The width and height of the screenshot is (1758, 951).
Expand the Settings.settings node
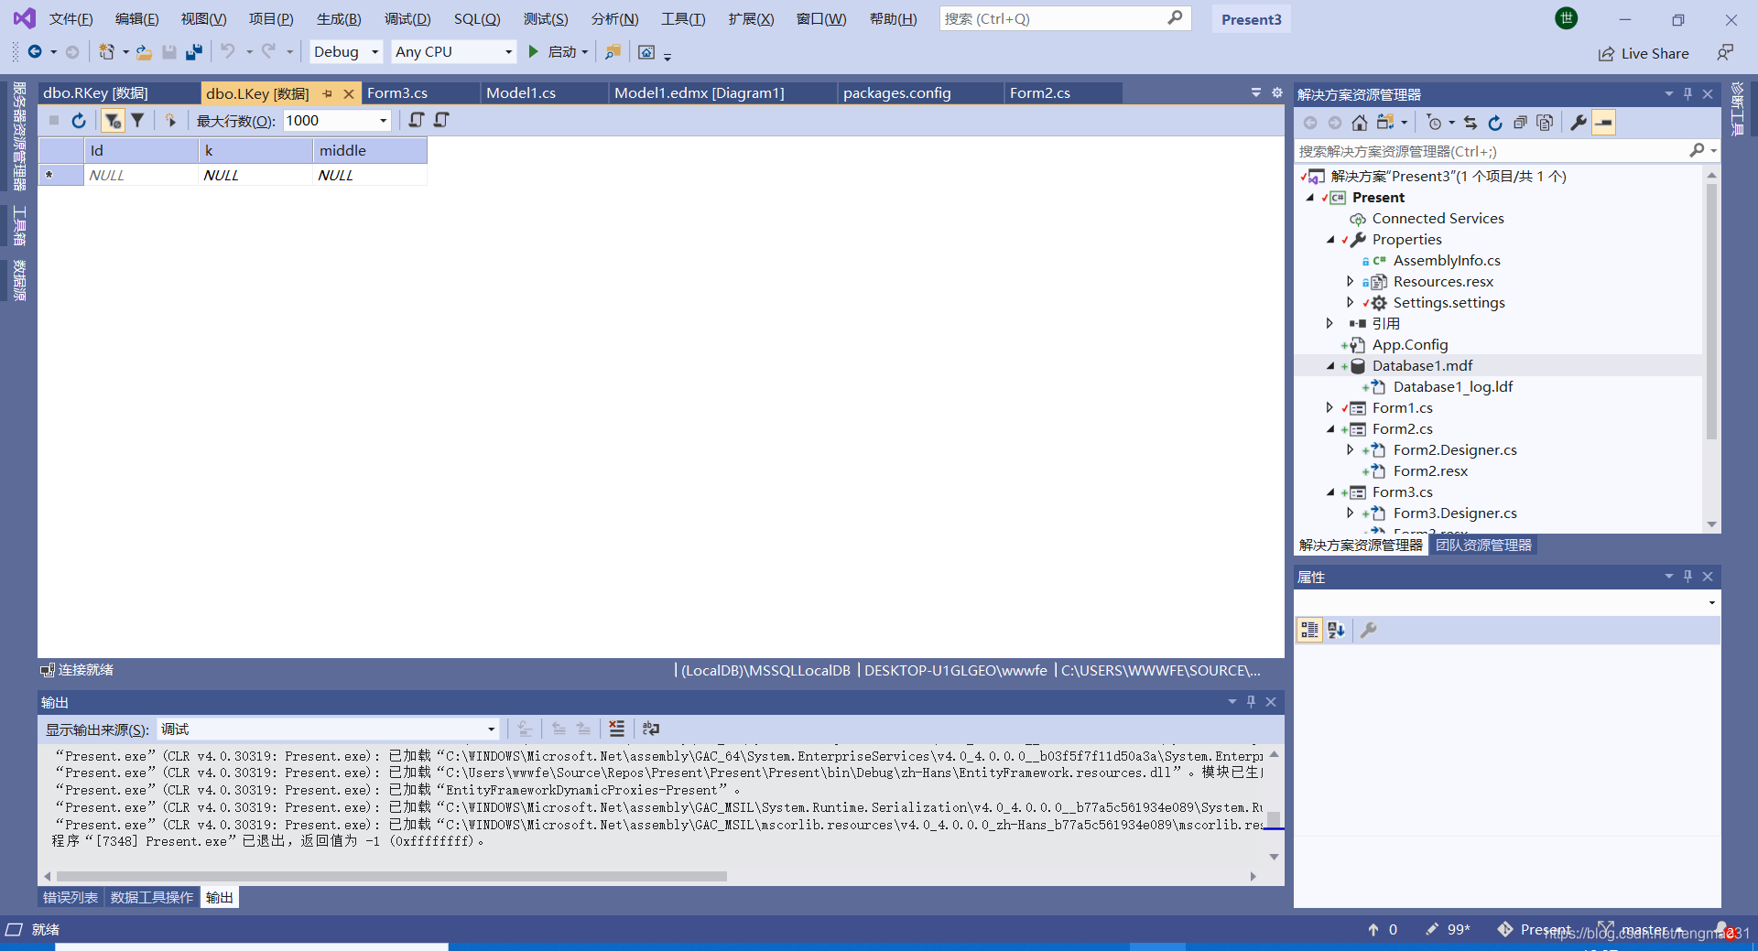tap(1350, 302)
